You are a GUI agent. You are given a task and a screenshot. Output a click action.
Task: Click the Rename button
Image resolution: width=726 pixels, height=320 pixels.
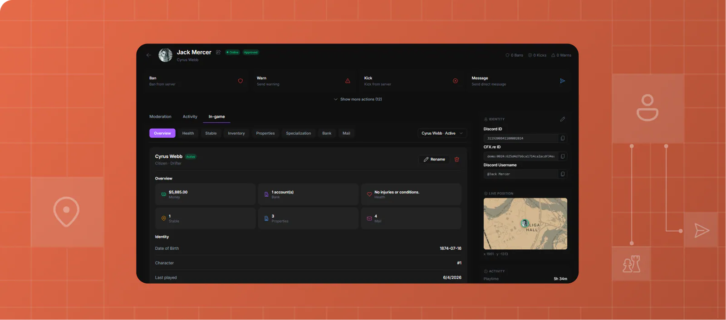point(434,160)
